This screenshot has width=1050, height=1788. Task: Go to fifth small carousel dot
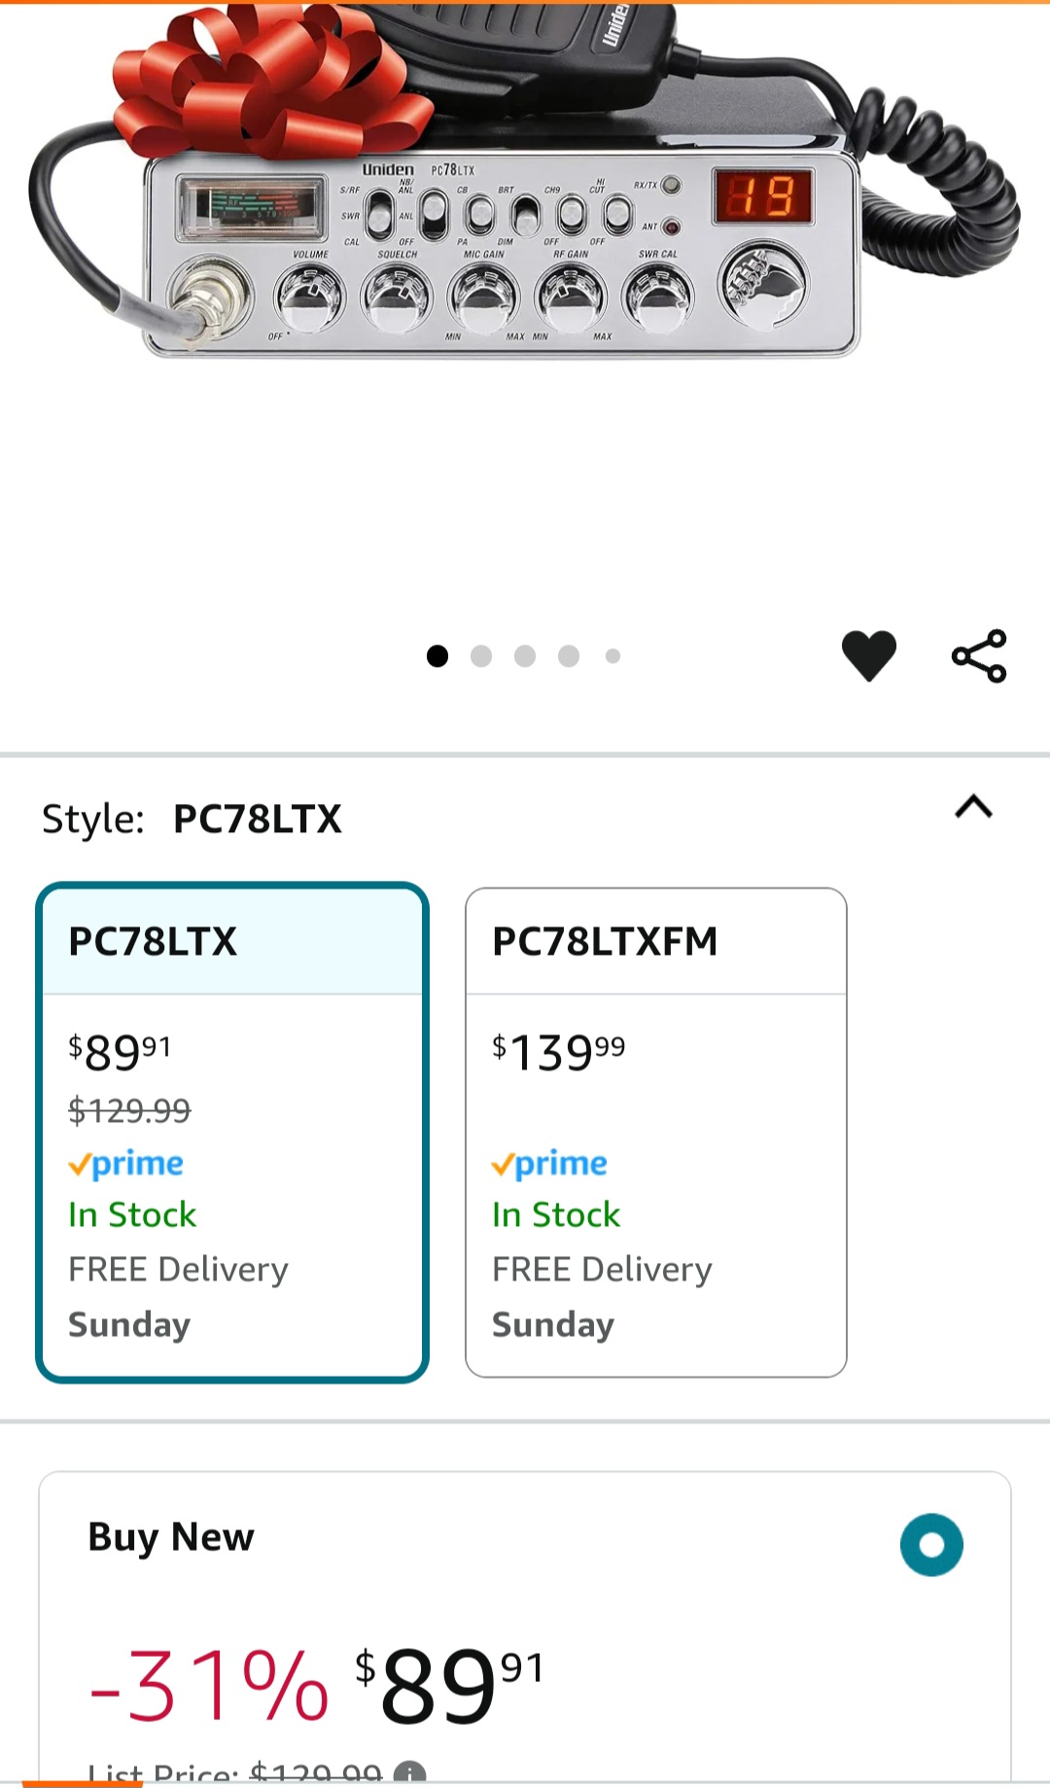[x=612, y=656]
